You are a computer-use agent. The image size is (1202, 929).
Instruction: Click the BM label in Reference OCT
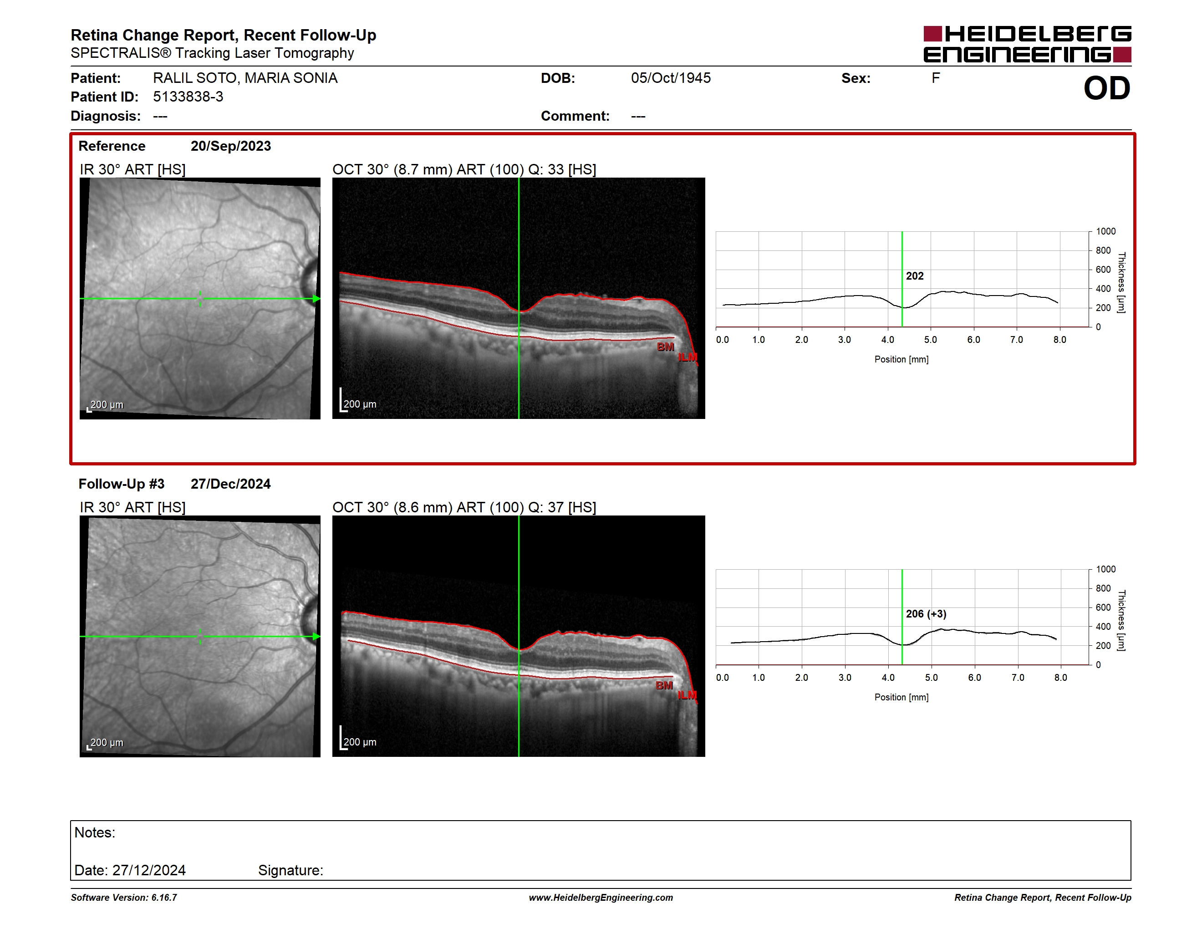pyautogui.click(x=665, y=347)
